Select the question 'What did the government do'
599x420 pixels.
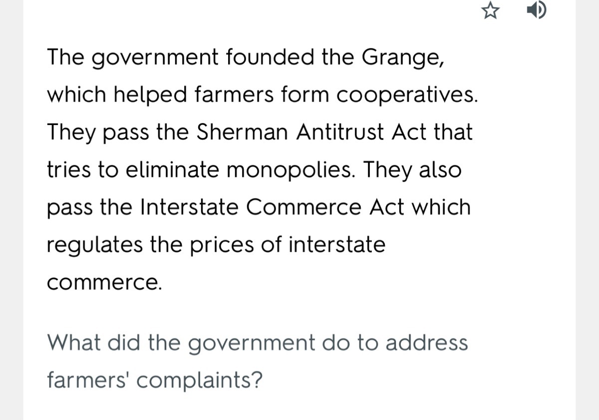pyautogui.click(x=182, y=343)
